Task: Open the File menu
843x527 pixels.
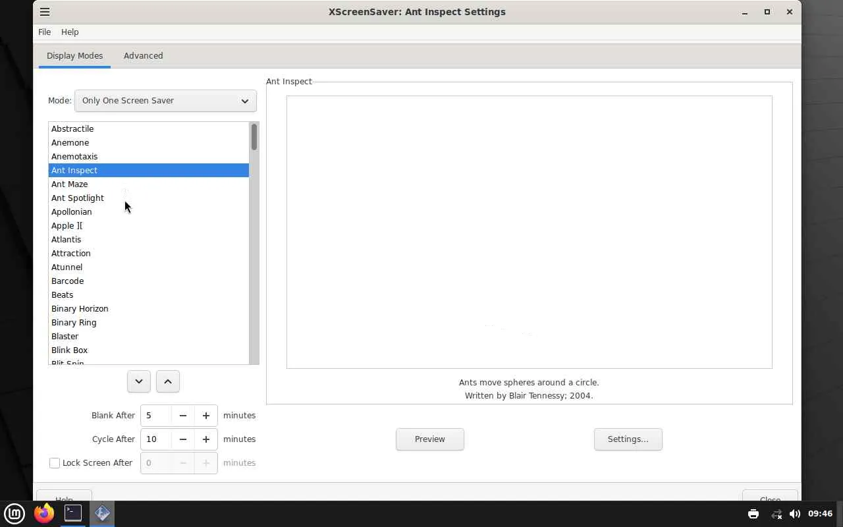Action: pos(44,32)
